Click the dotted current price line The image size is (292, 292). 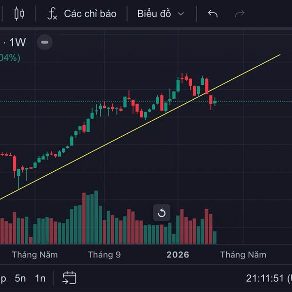tap(253, 101)
